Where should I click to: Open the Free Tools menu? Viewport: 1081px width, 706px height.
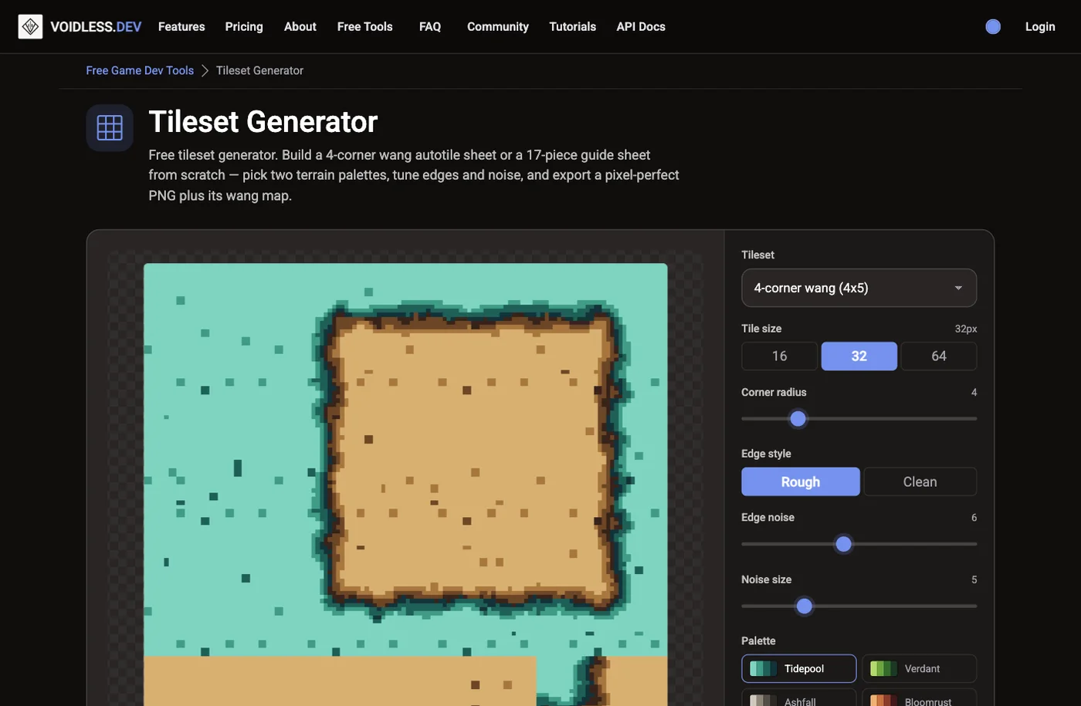[365, 26]
